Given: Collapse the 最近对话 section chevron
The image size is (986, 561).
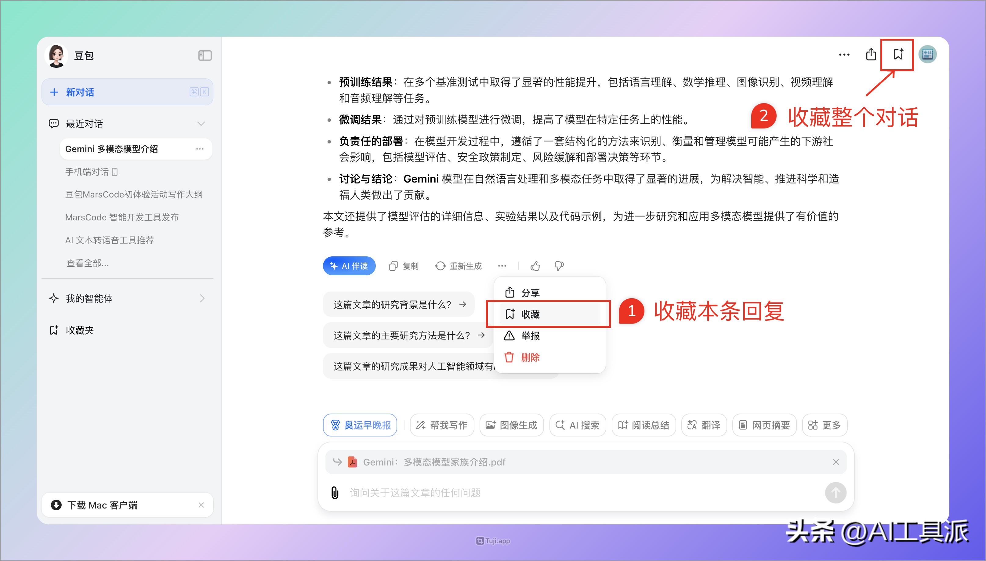Looking at the screenshot, I should (201, 124).
